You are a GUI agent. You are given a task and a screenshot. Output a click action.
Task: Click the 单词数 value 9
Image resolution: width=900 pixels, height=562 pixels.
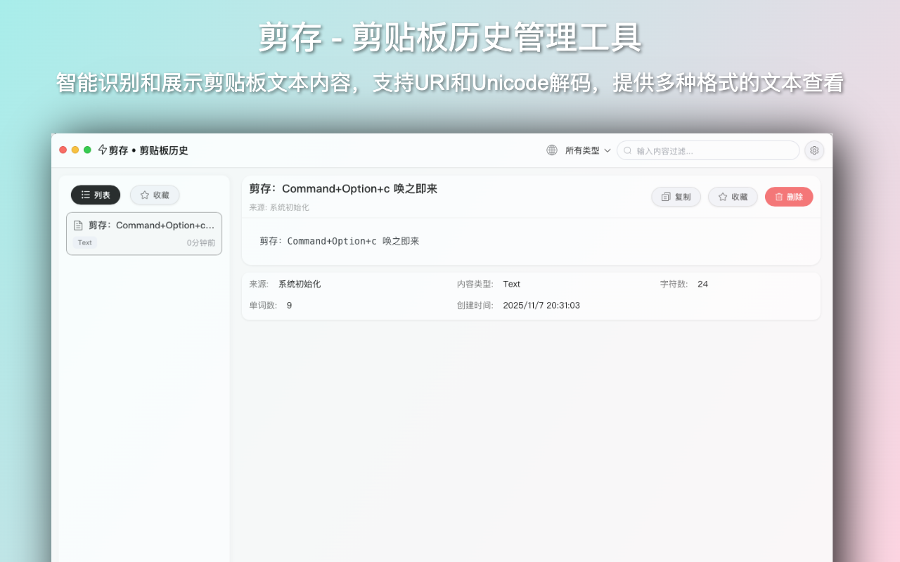[289, 306]
